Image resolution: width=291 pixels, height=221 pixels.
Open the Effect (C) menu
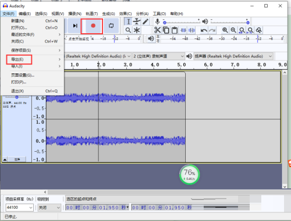click(x=126, y=14)
